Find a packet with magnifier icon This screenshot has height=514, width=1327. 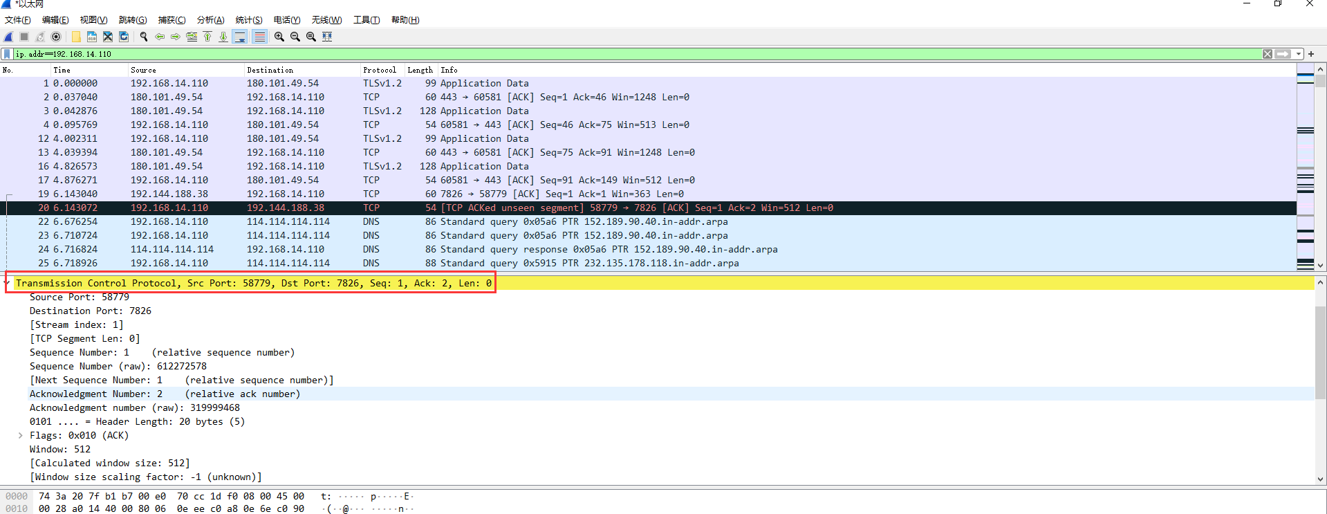[x=144, y=37]
